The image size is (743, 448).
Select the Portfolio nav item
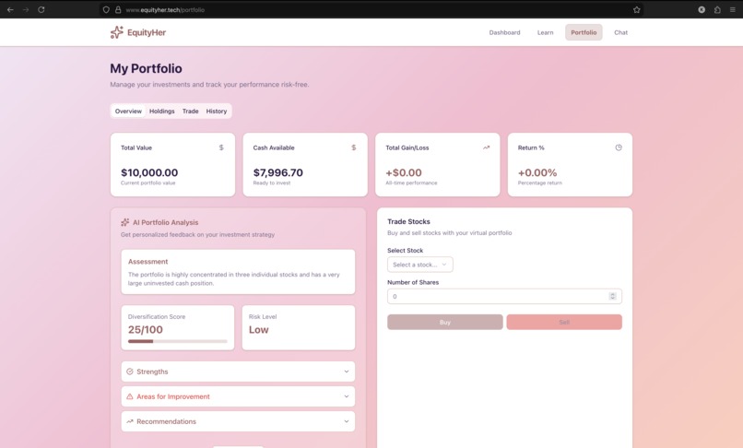point(584,32)
